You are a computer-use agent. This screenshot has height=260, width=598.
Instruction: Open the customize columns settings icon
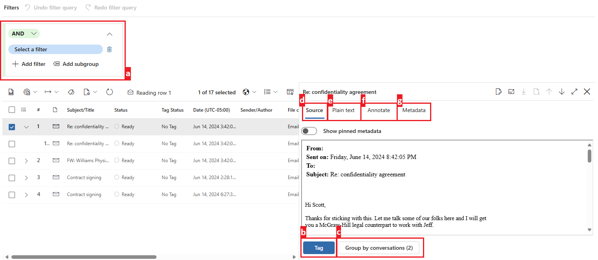click(x=290, y=92)
